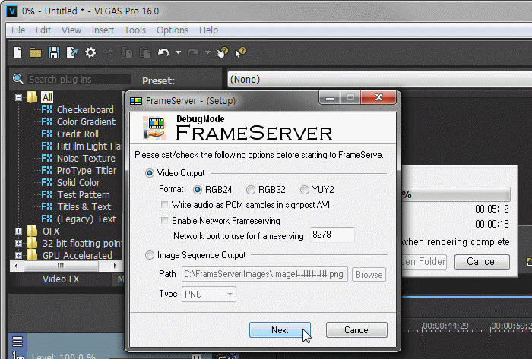Click the Paste clipboard icon

point(145,52)
